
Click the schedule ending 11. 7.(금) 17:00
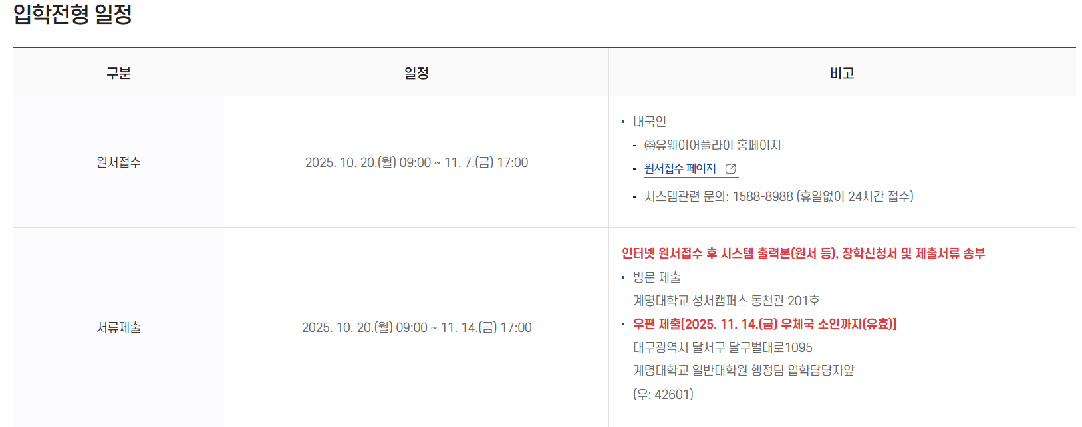(416, 162)
